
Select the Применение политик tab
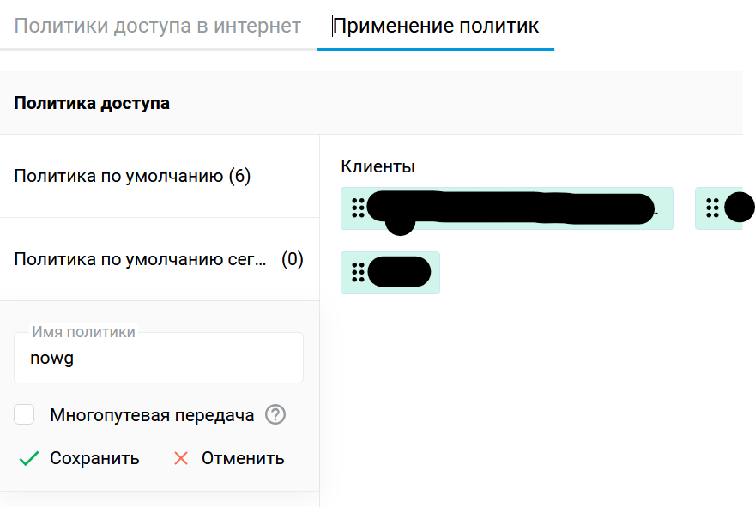click(435, 26)
